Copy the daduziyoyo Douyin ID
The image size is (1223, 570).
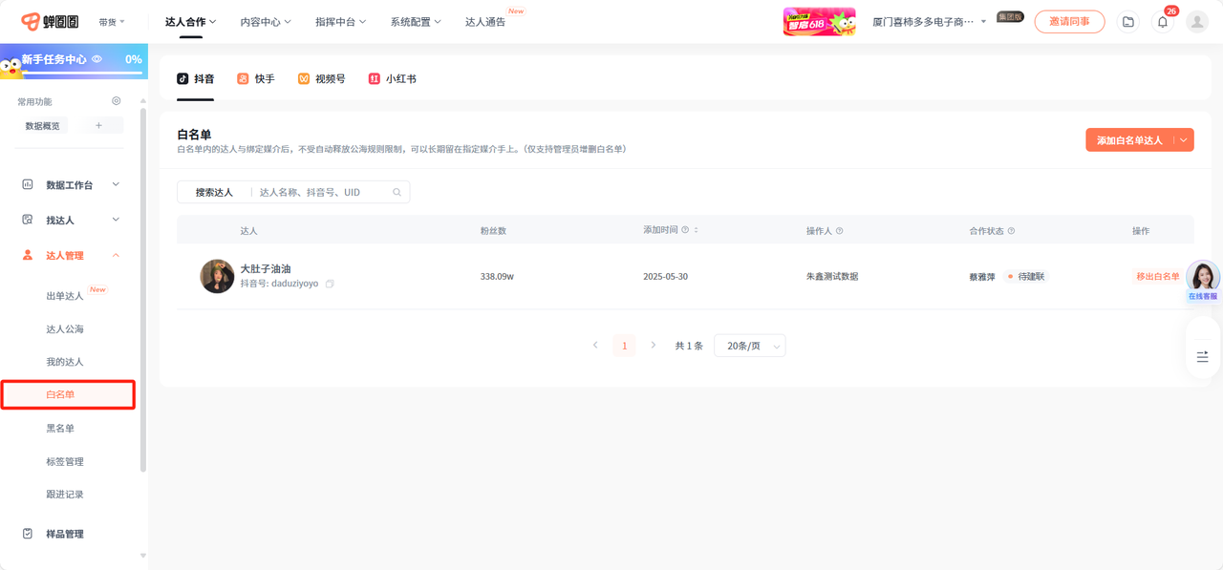point(330,285)
